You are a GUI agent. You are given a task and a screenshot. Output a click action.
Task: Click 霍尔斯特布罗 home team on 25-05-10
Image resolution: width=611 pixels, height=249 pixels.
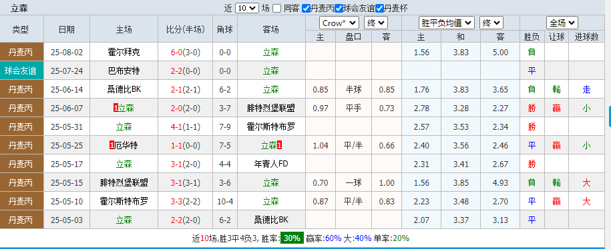pyautogui.click(x=124, y=201)
